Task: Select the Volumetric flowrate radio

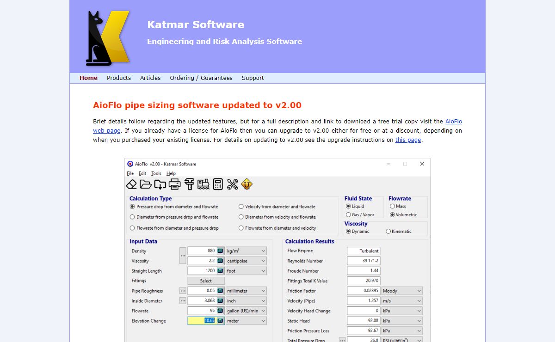Action: (403, 214)
